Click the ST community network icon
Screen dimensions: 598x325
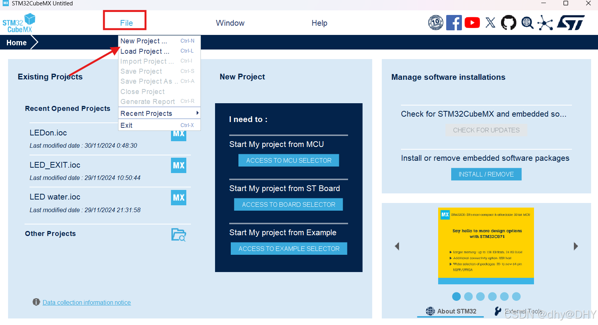pos(545,23)
